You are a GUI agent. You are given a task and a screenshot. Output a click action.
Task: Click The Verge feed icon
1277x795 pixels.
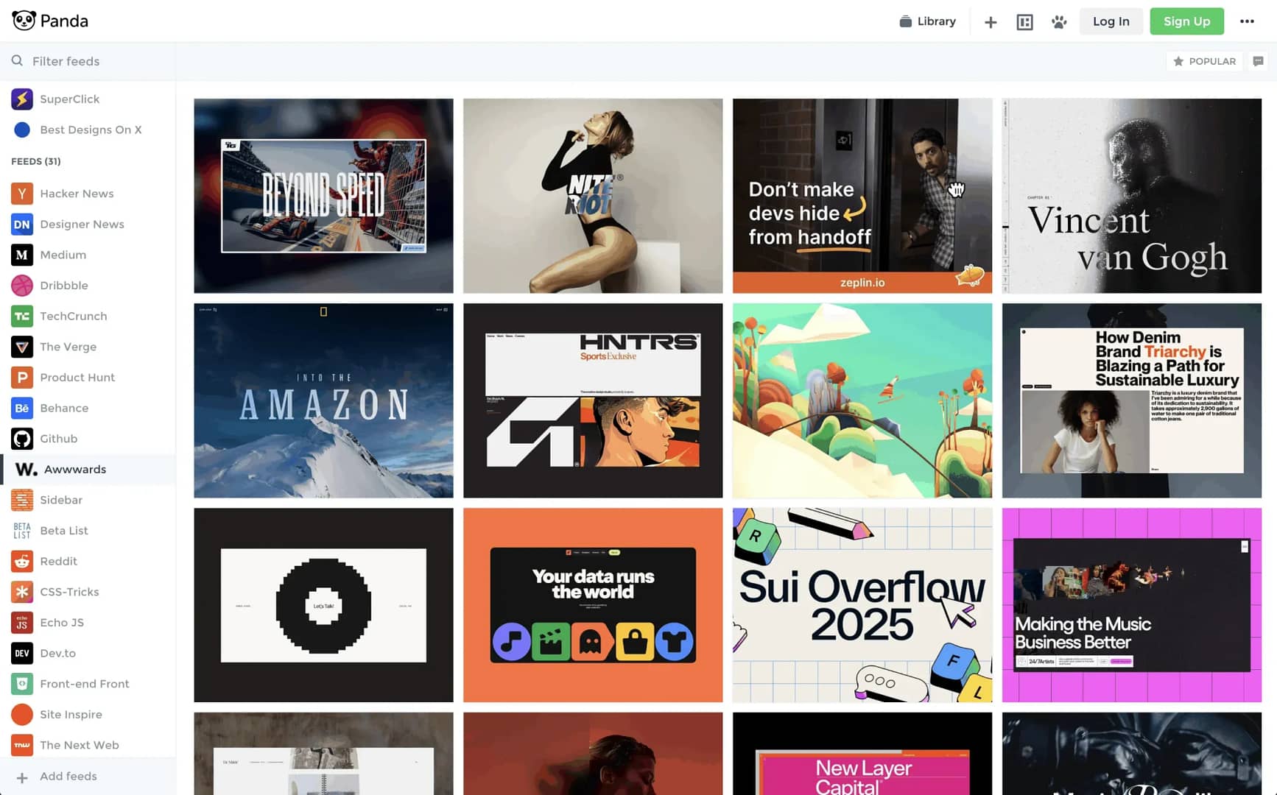(22, 347)
